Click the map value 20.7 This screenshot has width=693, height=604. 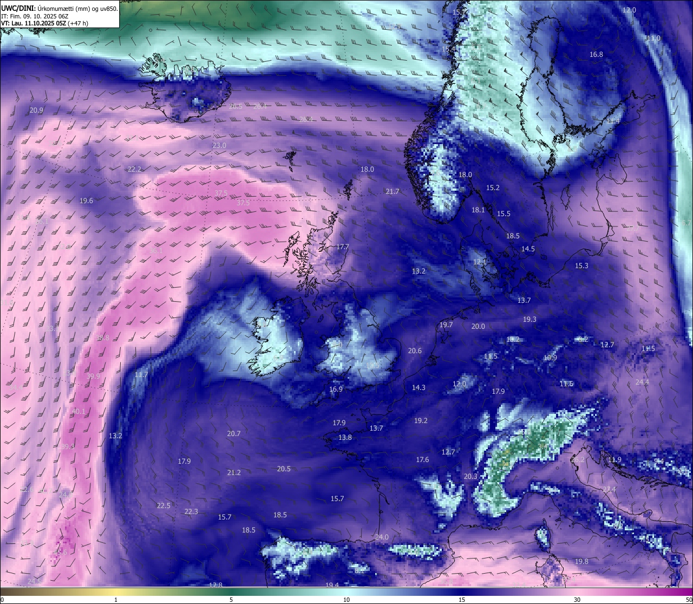(x=234, y=434)
